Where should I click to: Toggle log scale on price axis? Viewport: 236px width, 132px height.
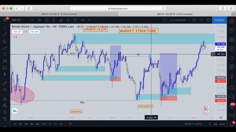pyautogui.click(x=215, y=124)
